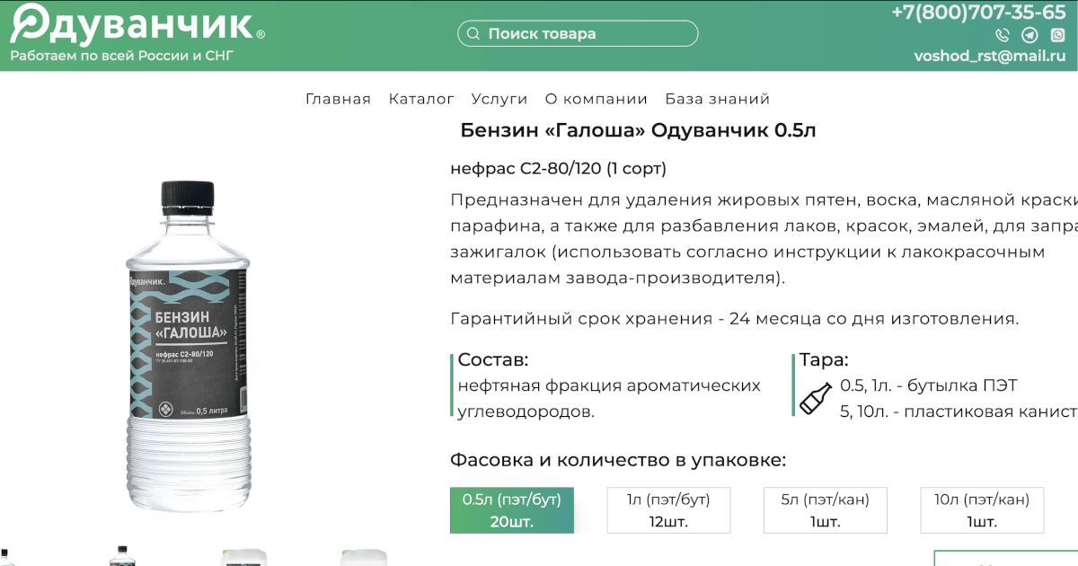Click the text 0.5, 1л. - бутылка ПЭТ

tap(929, 386)
